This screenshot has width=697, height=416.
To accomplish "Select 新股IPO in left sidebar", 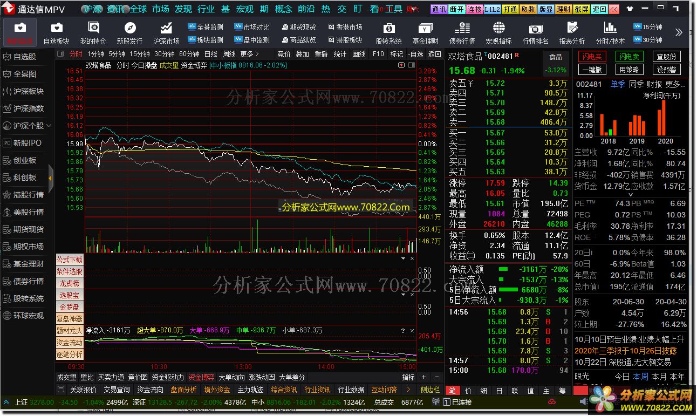I will (x=25, y=143).
